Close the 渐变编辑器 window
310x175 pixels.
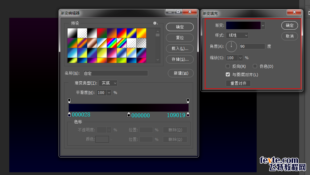[x=190, y=12]
